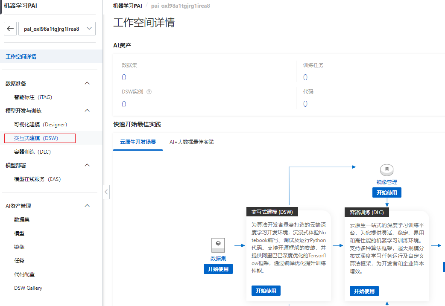Collapse the AI资产管理 section
Viewport: 445px width, 306px height.
point(87,206)
